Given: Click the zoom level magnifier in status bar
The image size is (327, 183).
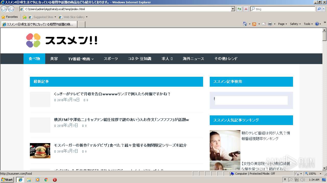Looking at the screenshot, I should [306, 174].
